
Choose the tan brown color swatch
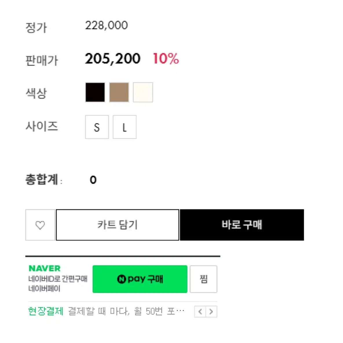(x=119, y=92)
